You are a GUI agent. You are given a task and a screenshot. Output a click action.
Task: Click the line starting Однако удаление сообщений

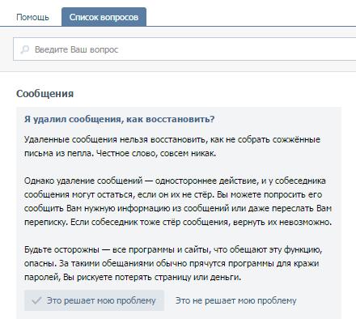[x=175, y=181]
